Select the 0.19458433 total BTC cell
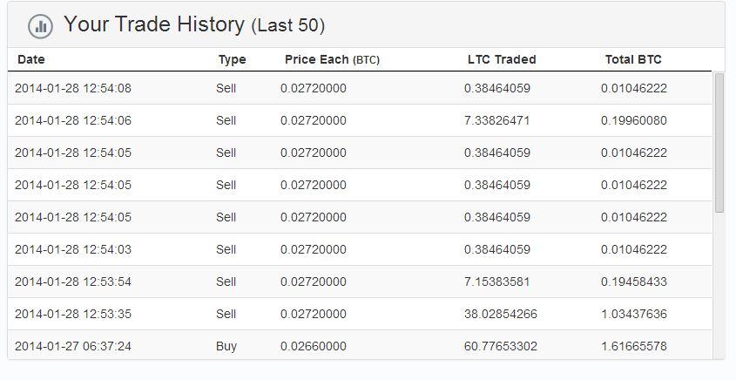 tap(633, 282)
